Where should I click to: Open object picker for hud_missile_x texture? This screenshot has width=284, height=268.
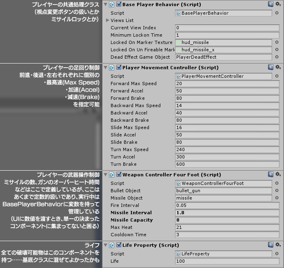pos(277,49)
